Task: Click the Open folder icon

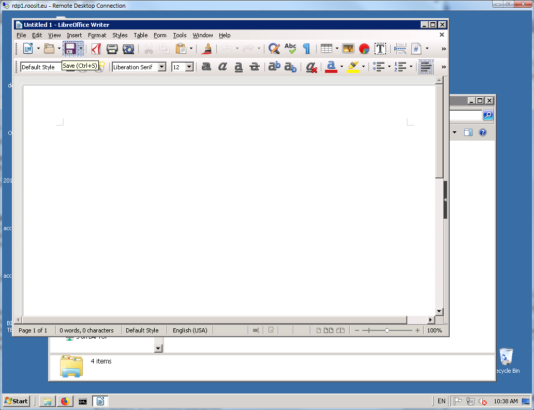Action: [49, 49]
